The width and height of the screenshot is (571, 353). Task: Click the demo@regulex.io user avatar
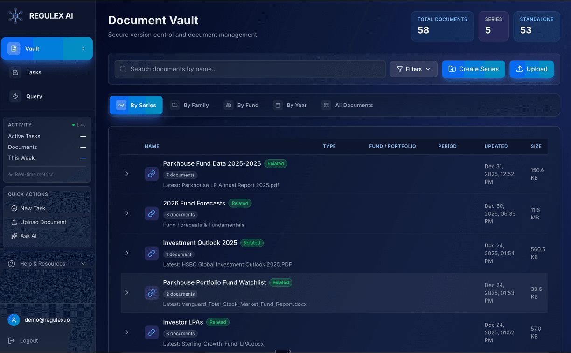pos(14,319)
